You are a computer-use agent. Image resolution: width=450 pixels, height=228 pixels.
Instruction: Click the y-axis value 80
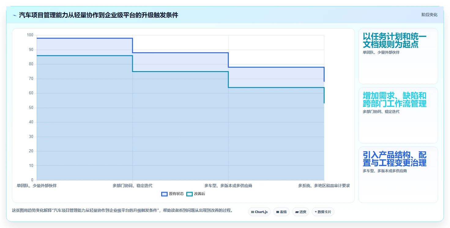point(31,64)
